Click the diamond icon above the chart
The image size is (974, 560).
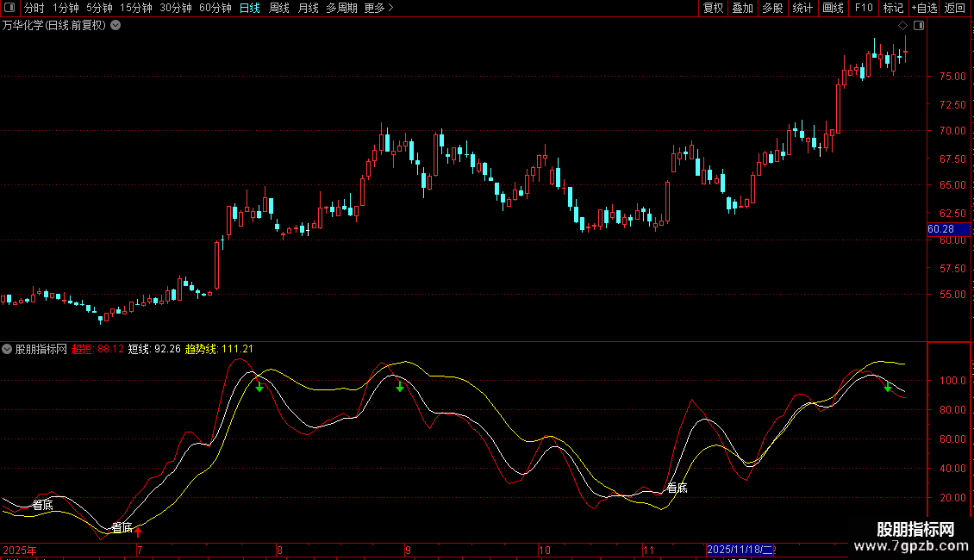point(902,25)
